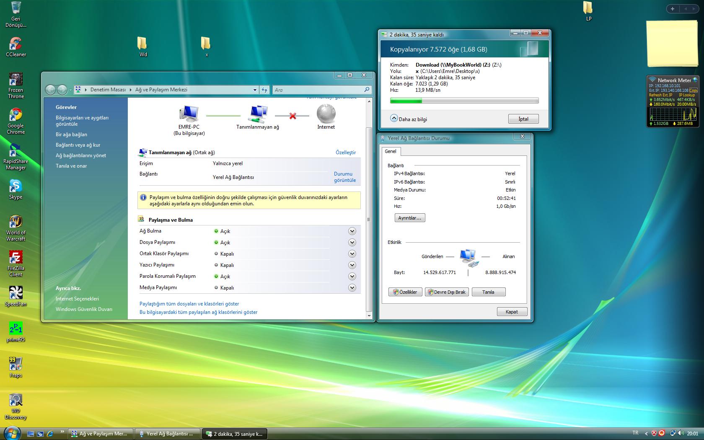Cancel the copy with İptal button

pos(523,119)
